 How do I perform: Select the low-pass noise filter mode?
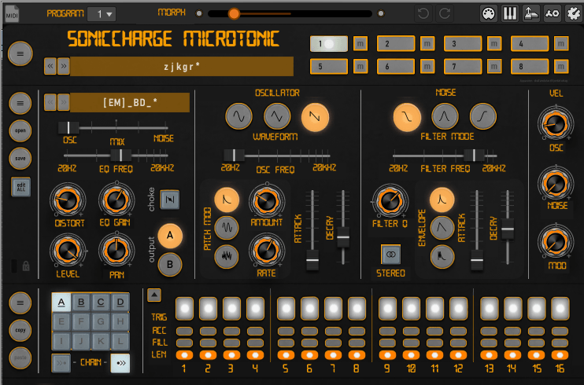tap(407, 117)
